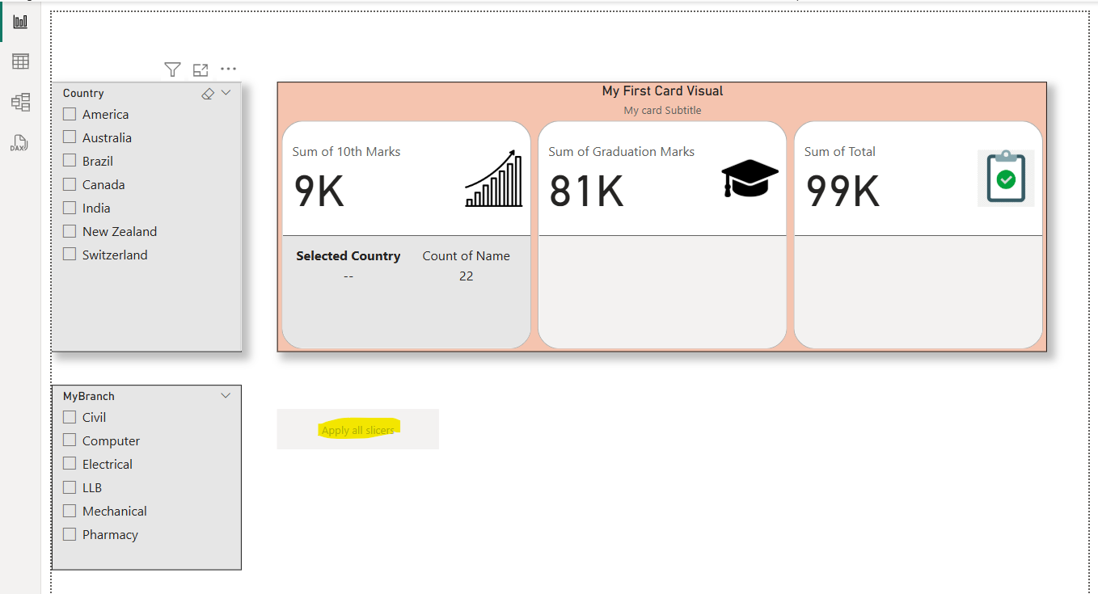Click the graduation cap icon on the card
This screenshot has width=1098, height=594.
click(x=749, y=179)
